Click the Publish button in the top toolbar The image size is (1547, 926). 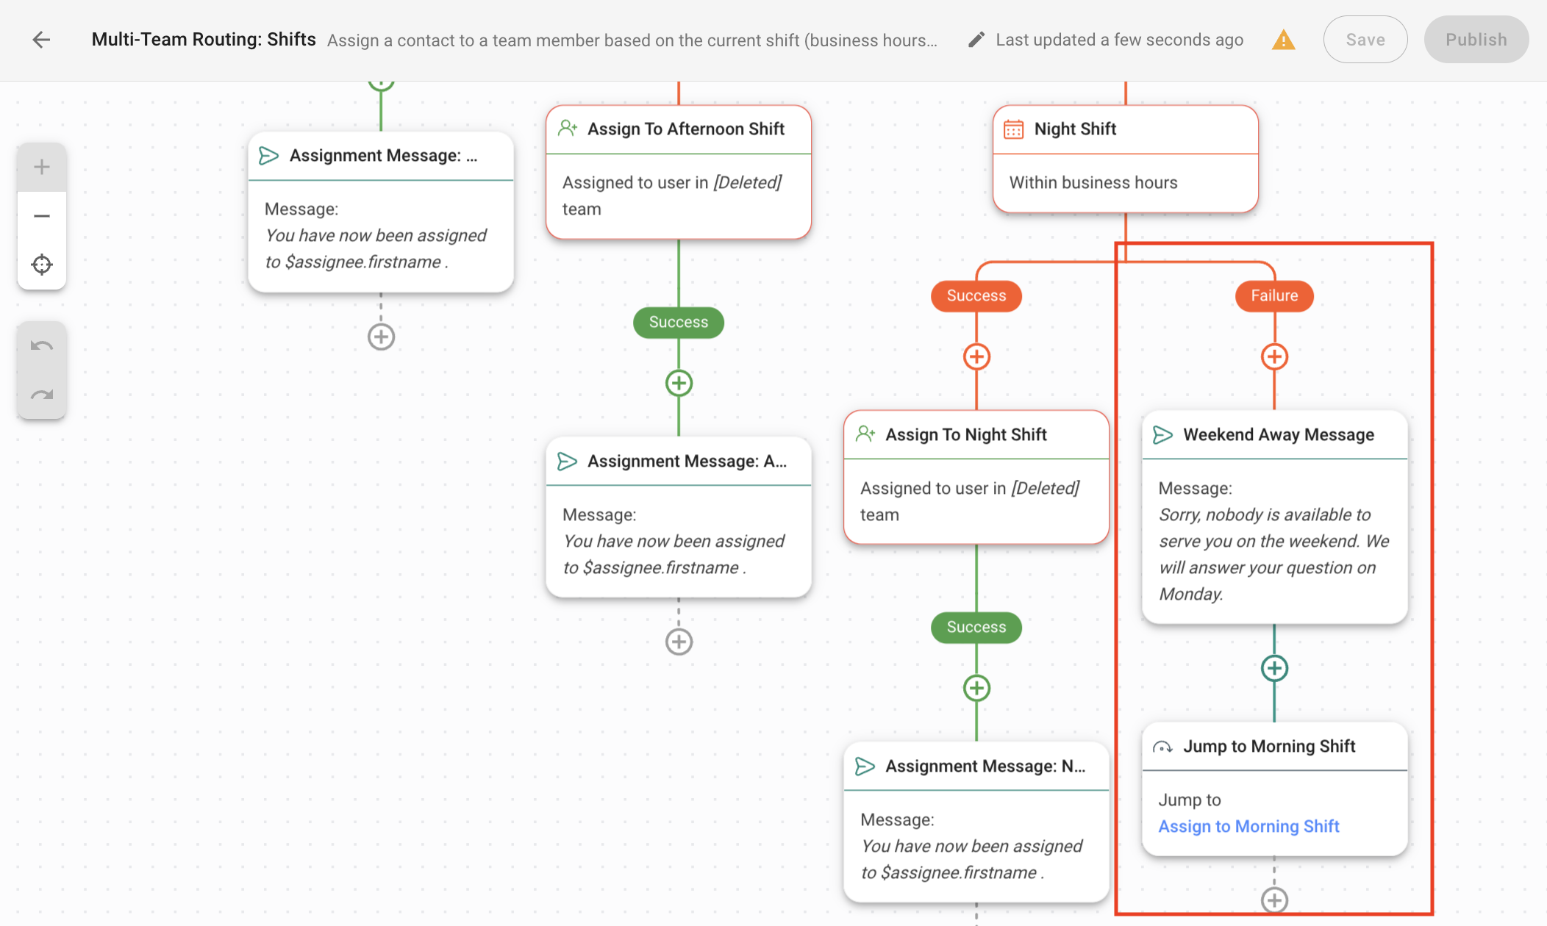tap(1476, 38)
